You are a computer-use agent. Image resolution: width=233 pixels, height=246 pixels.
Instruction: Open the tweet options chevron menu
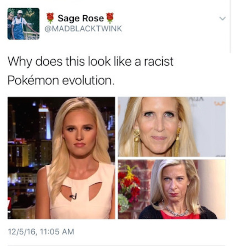click(x=222, y=19)
